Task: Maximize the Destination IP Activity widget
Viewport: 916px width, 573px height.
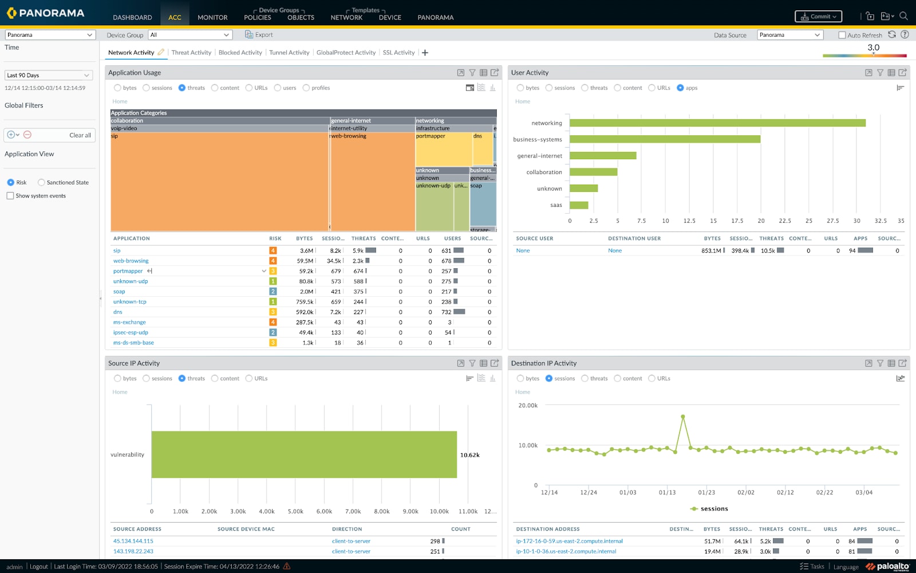Action: [868, 363]
